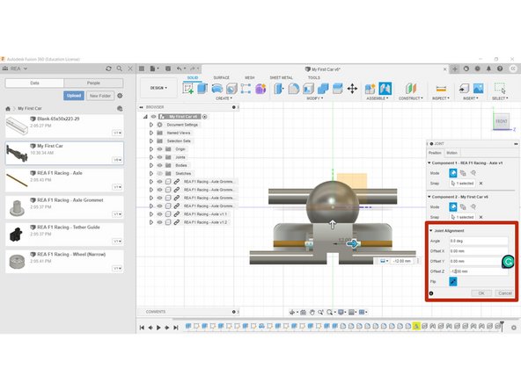Toggle visibility of Origin folder
The height and width of the screenshot is (390, 521).
click(160, 149)
